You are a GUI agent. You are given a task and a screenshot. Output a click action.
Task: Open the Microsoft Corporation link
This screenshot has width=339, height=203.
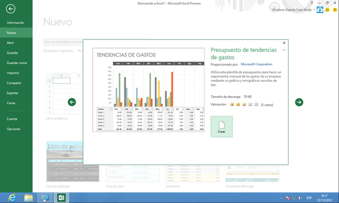coord(256,64)
